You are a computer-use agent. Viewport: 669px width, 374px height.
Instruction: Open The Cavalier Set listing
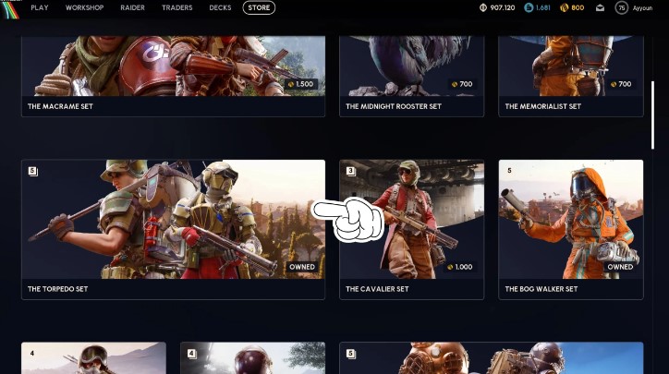coord(412,229)
